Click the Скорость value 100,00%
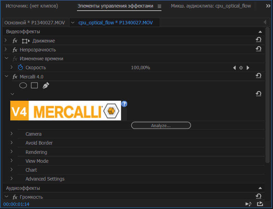This screenshot has height=209, width=273. pos(140,67)
